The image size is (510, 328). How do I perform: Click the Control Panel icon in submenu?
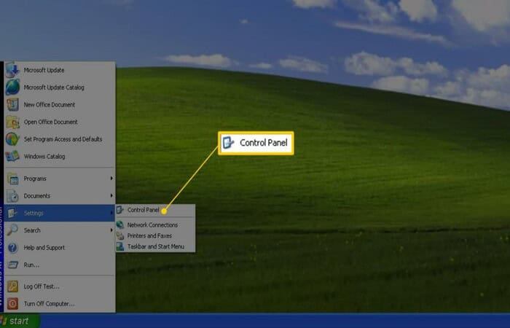pyautogui.click(x=120, y=210)
